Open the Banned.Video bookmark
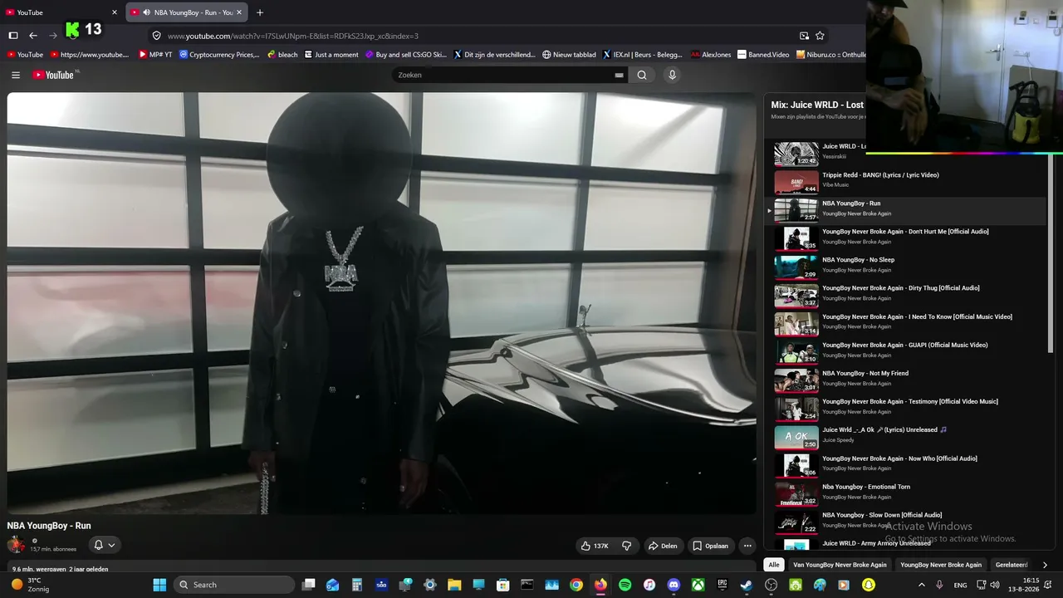 coord(763,55)
